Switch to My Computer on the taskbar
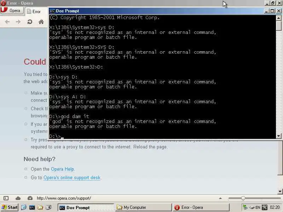The width and height of the screenshot is (283, 212). pyautogui.click(x=143, y=207)
